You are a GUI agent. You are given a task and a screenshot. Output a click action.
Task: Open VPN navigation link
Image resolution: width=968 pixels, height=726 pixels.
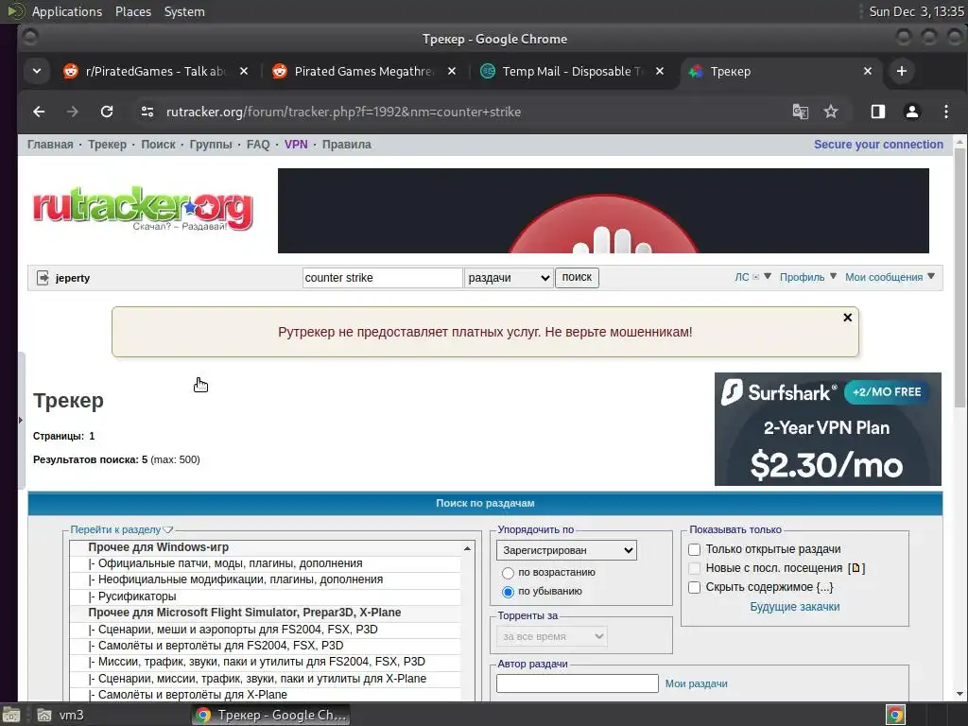tap(296, 145)
